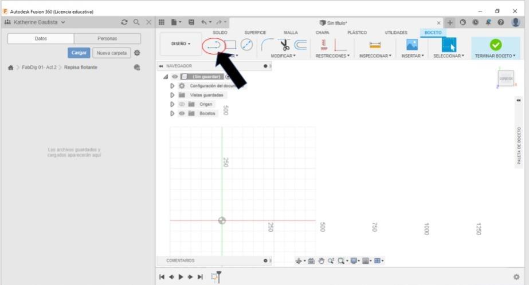529x285 pixels.
Task: Select the Offset tool
Action: 300,45
